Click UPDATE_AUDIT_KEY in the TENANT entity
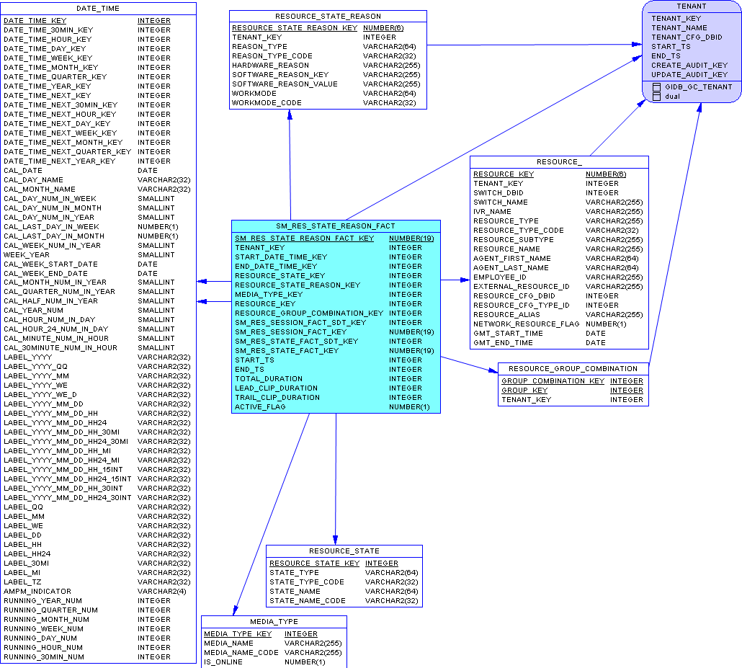The height and width of the screenshot is (668, 742). pyautogui.click(x=689, y=75)
